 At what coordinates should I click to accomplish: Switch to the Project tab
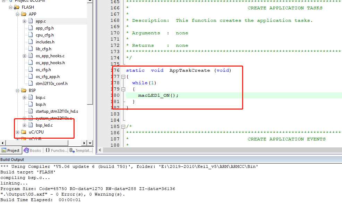point(11,151)
